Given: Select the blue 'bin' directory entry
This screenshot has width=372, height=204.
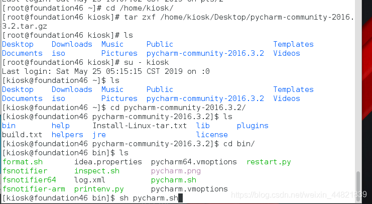Looking at the screenshot, I should point(9,126).
